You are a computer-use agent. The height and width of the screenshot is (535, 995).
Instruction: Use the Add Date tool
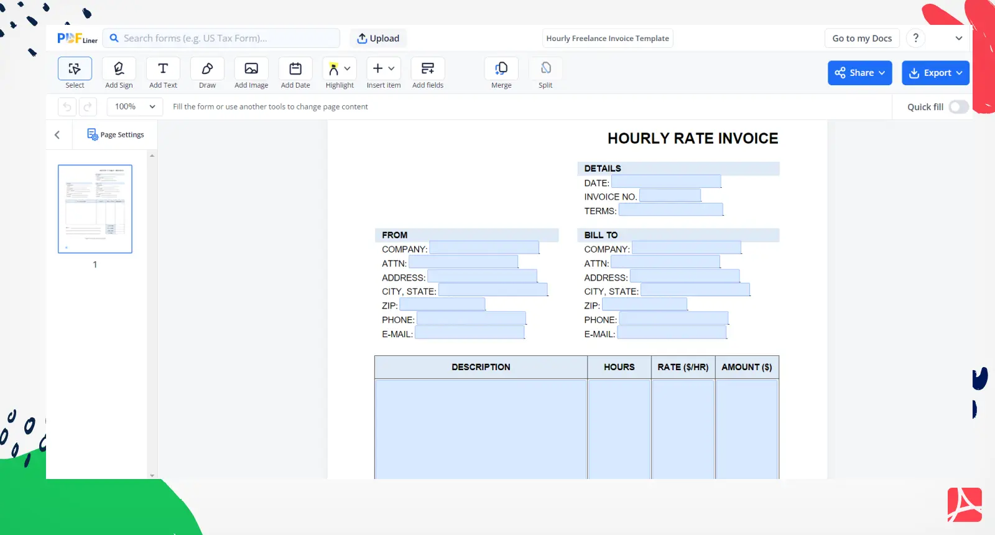[295, 68]
